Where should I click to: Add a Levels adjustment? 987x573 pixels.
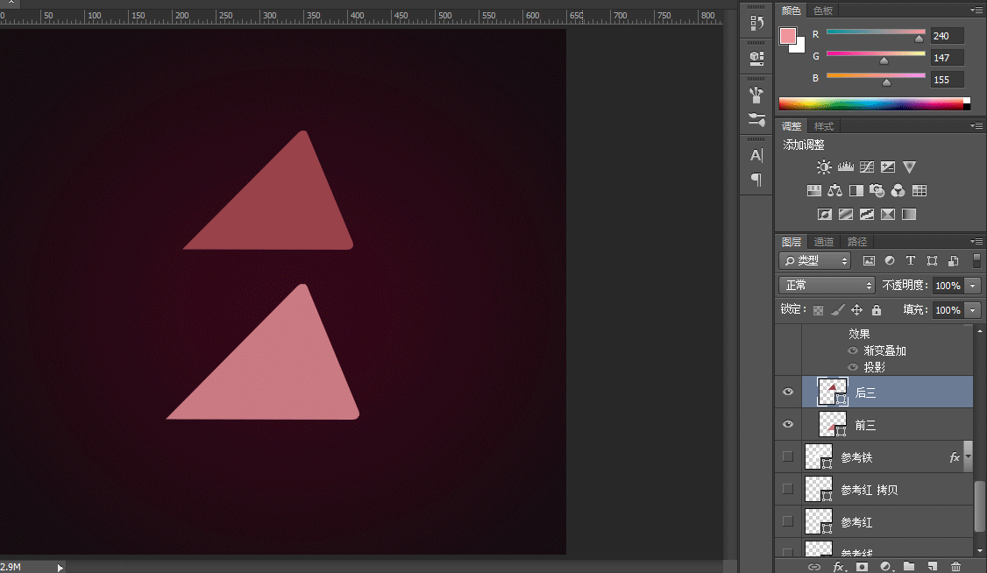click(x=845, y=166)
